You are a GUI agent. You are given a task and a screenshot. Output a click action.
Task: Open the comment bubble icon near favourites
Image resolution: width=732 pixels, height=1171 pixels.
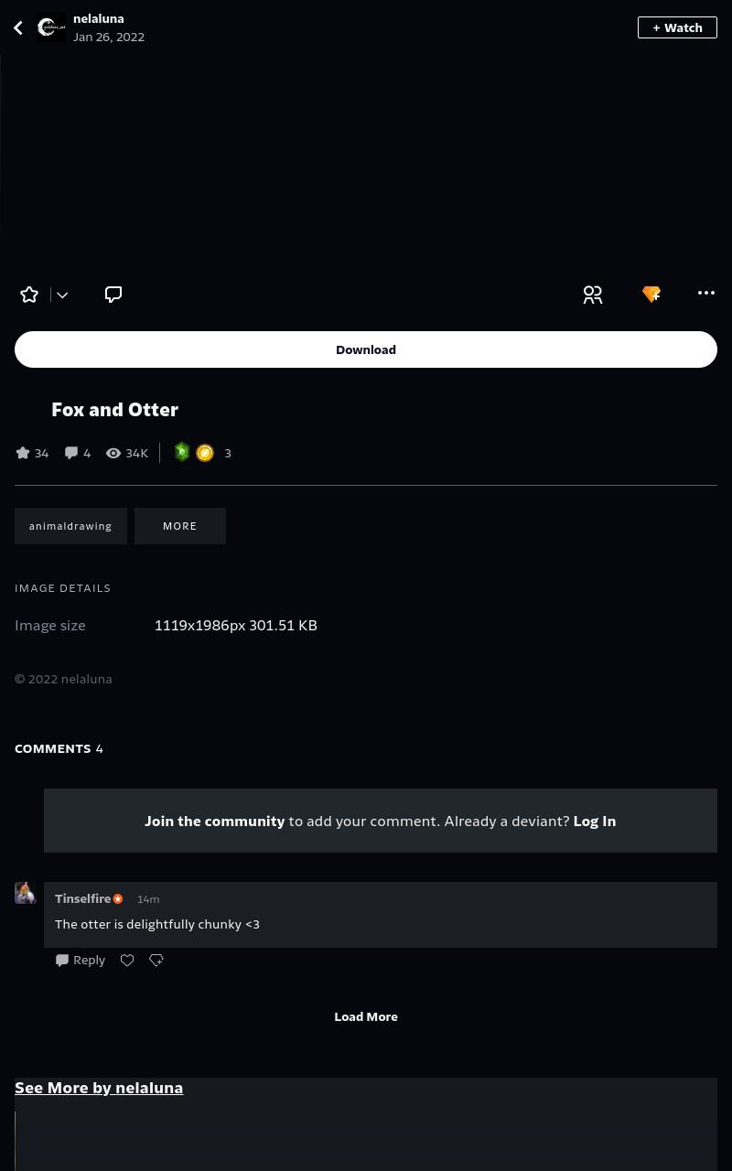113,295
